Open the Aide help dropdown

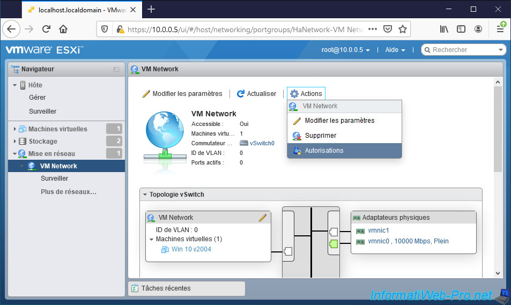[x=395, y=50]
